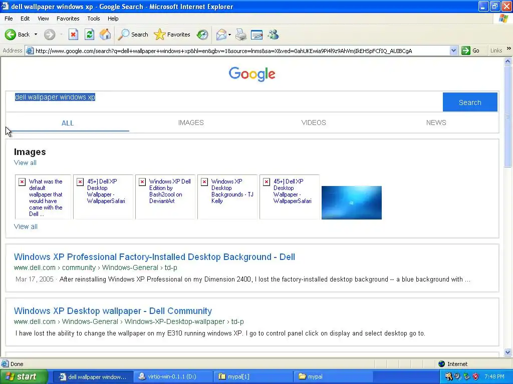Screen dimensions: 513x384
Task: Click the Windows flag logo throbber
Action: point(503,18)
